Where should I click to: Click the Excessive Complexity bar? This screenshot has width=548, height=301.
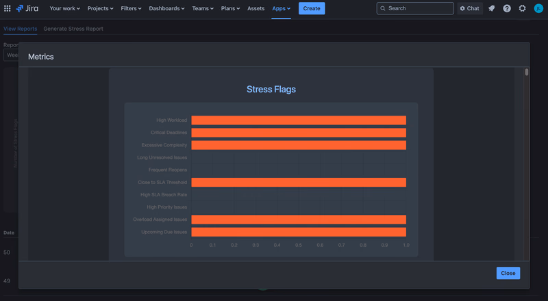tap(299, 145)
